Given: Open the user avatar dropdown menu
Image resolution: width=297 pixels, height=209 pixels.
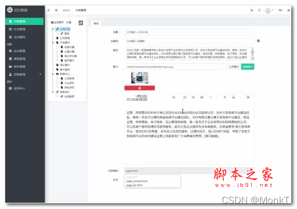Looking at the screenshot, I should tap(269, 10).
